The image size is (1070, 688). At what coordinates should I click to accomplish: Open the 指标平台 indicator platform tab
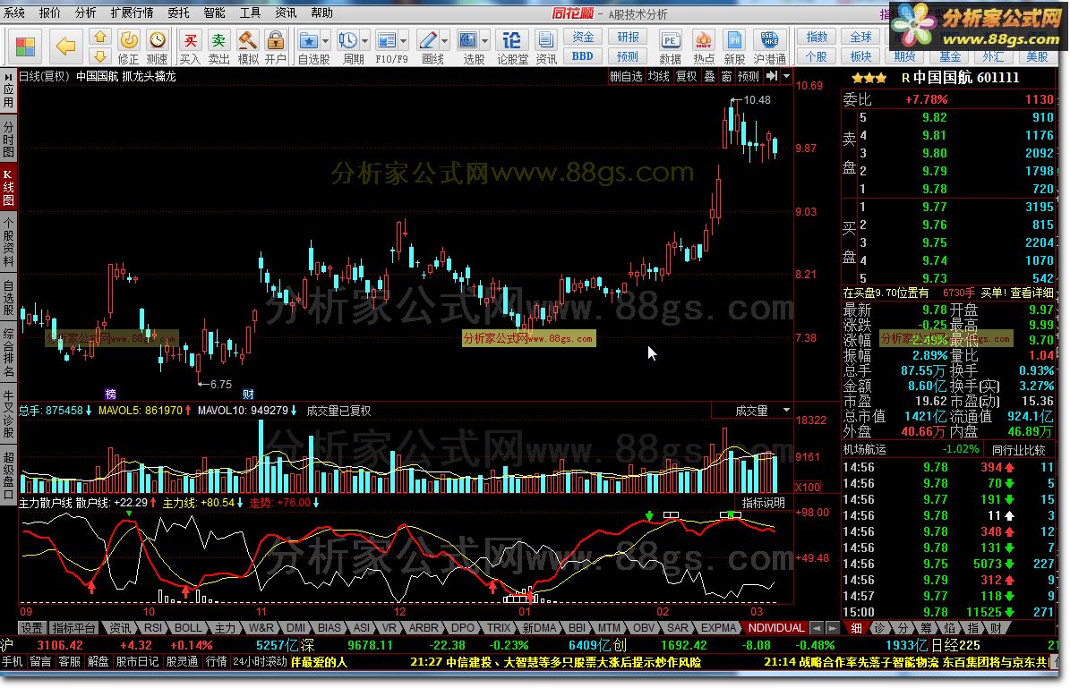pos(74,628)
